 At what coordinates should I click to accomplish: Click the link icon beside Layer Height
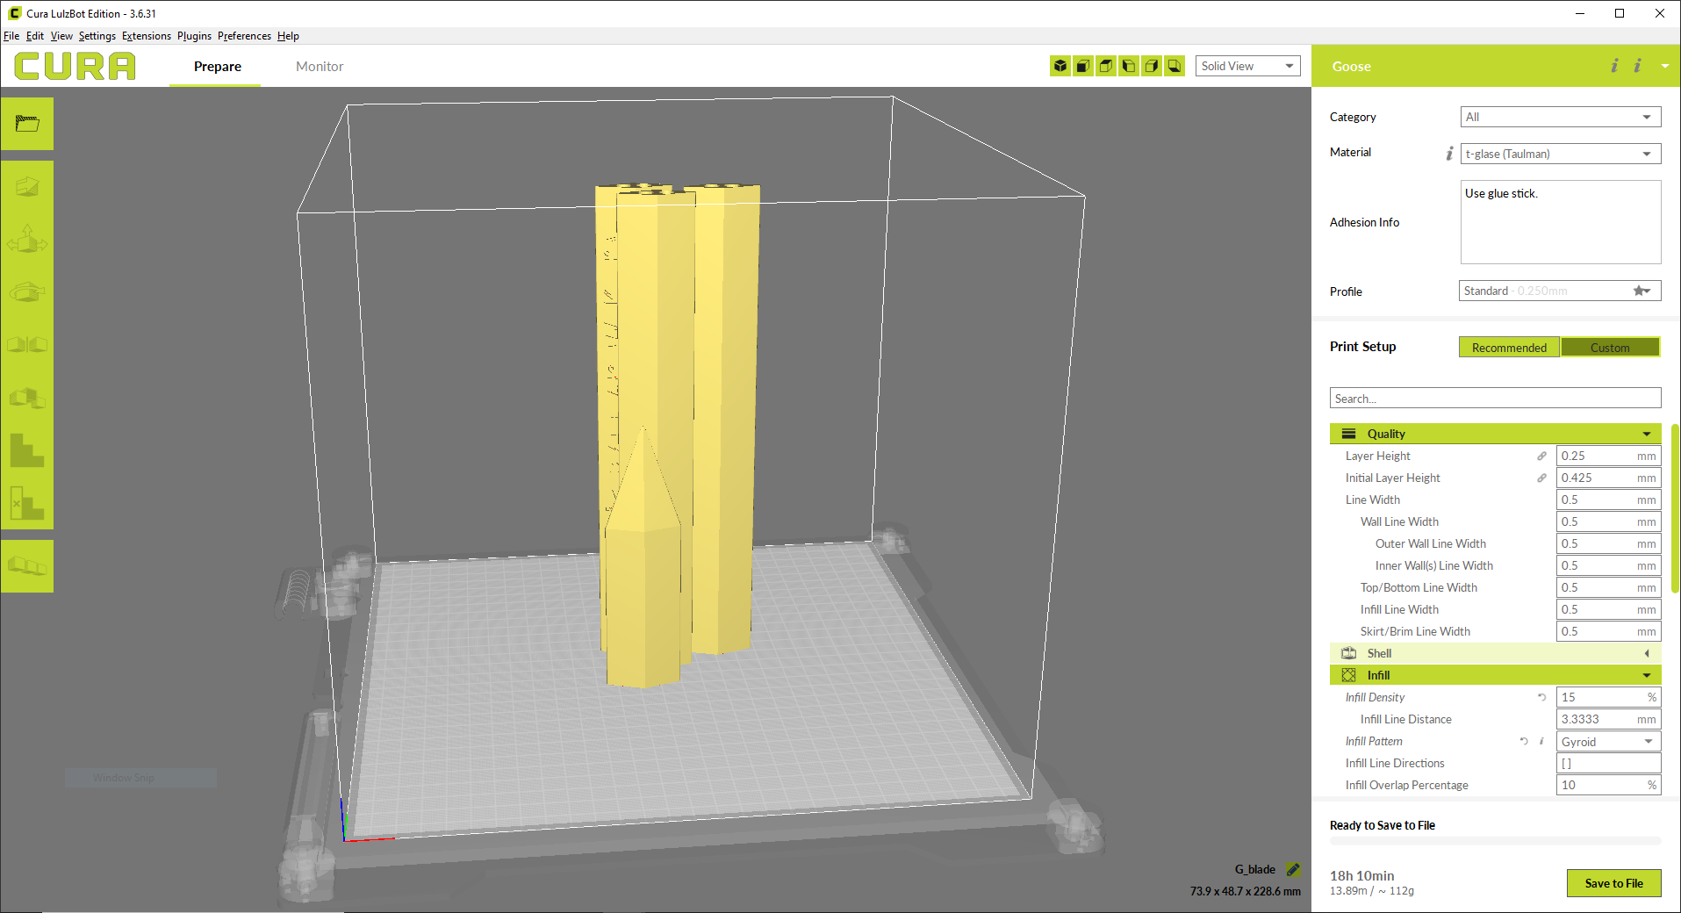tap(1541, 456)
